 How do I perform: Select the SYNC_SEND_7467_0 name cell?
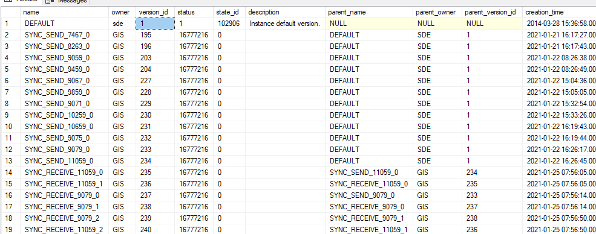pyautogui.click(x=64, y=35)
